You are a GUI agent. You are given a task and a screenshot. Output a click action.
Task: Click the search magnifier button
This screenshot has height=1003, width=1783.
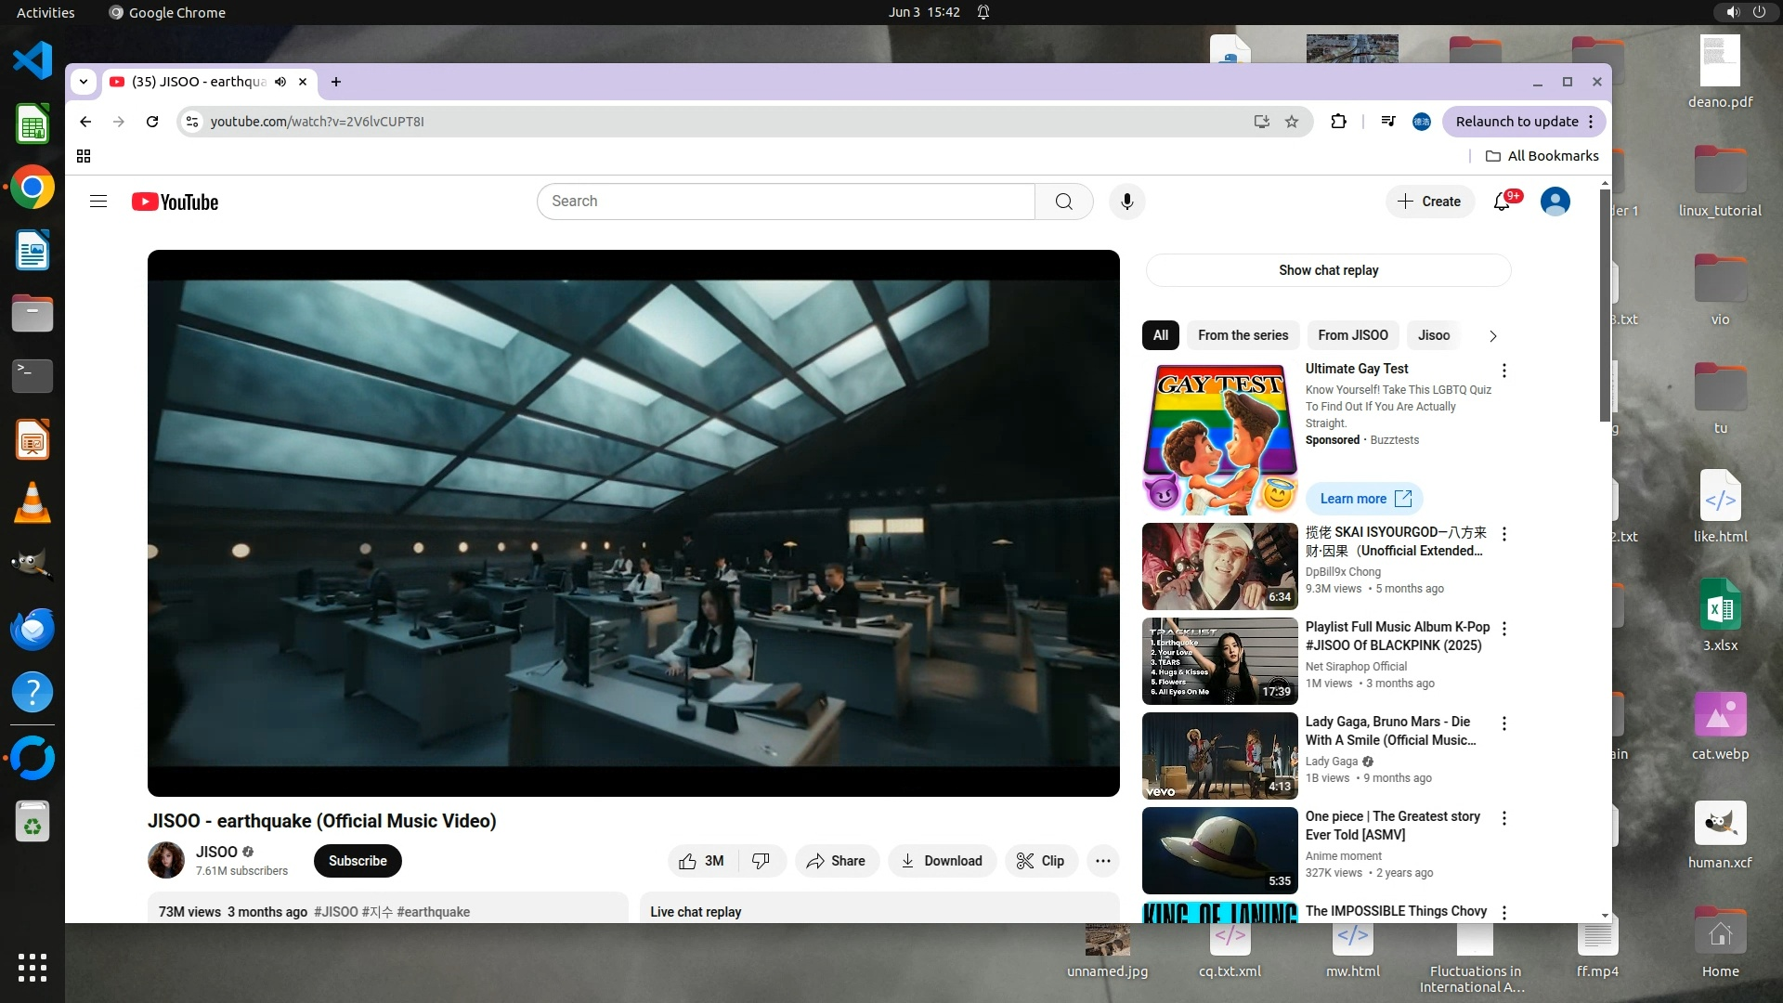point(1064,202)
